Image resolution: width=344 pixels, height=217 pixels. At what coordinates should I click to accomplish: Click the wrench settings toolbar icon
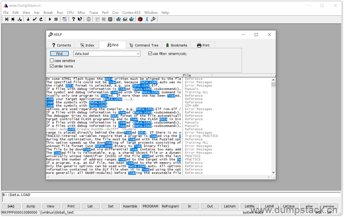coord(153,20)
